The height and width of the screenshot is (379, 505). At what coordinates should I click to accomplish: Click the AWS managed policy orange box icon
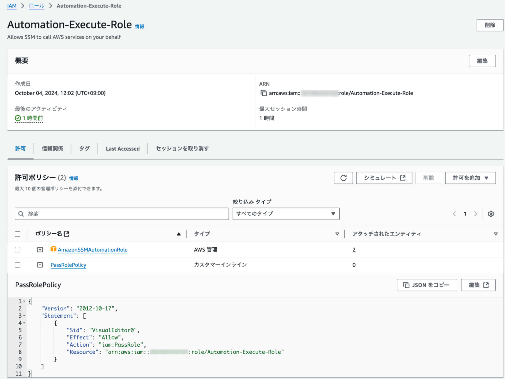click(53, 249)
